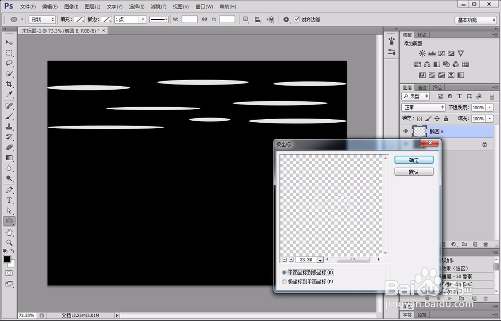Open the layer filter type dropdown
This screenshot has width=501, height=321.
tap(416, 96)
